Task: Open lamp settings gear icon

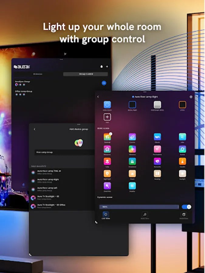Action: 191,97
